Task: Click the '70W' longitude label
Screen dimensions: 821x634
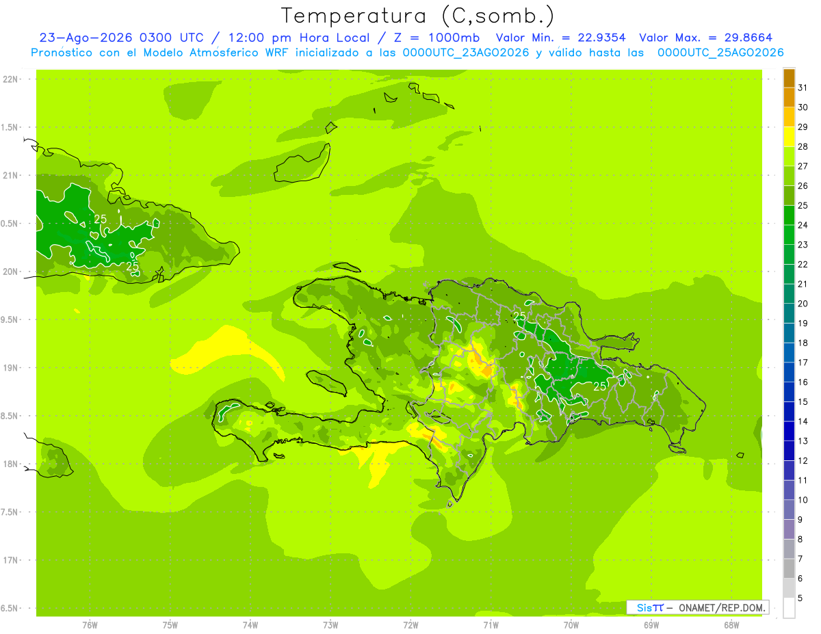Action: (x=571, y=624)
